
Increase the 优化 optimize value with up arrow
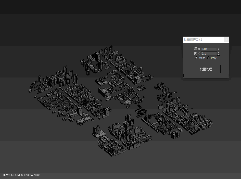pos(219,53)
